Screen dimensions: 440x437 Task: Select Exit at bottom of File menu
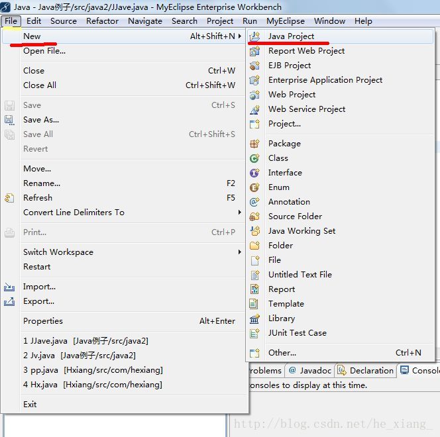(x=123, y=405)
